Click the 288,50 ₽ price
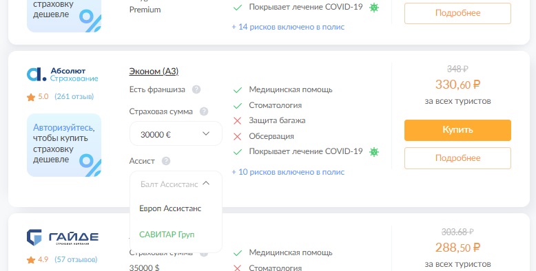Screen dimensions: 536x271 pos(457,247)
